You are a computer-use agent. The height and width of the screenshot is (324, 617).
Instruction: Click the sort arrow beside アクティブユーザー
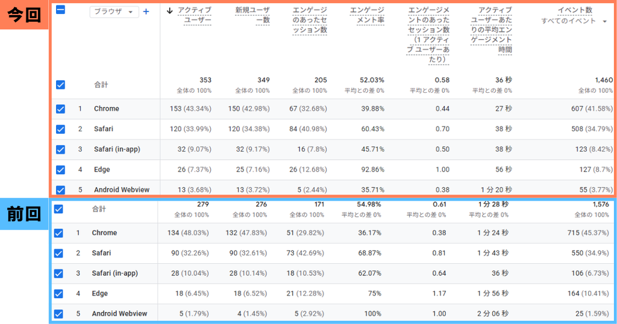pos(169,11)
